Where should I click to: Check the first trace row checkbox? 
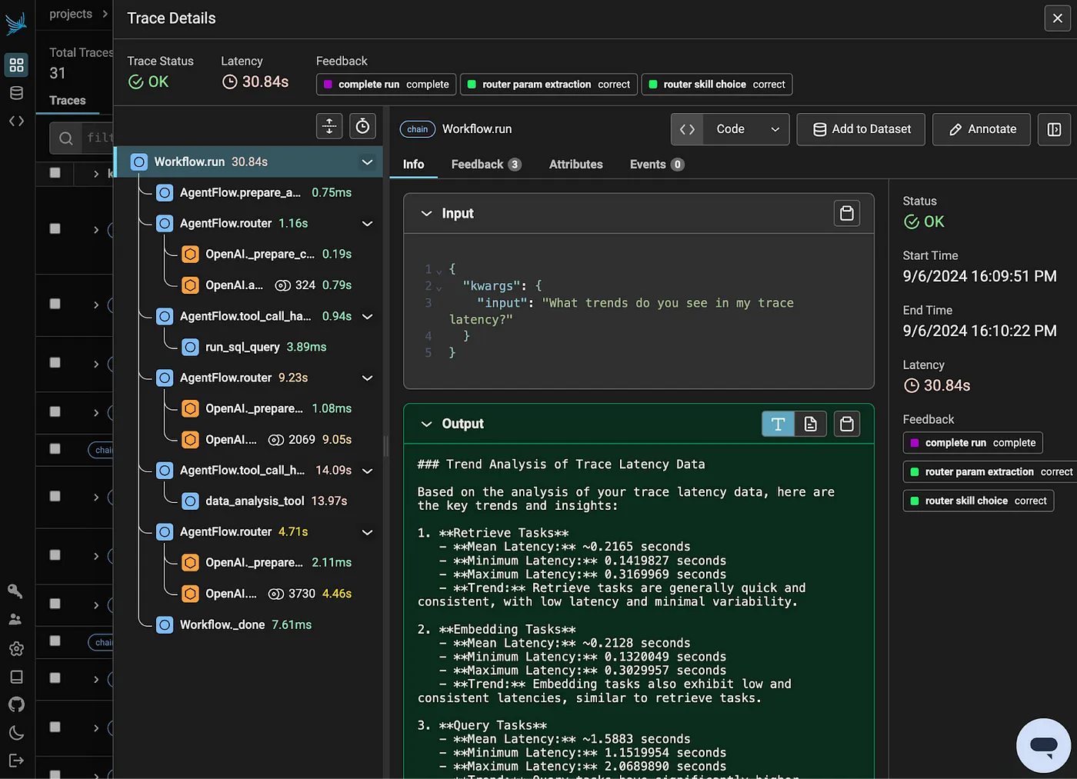(55, 228)
